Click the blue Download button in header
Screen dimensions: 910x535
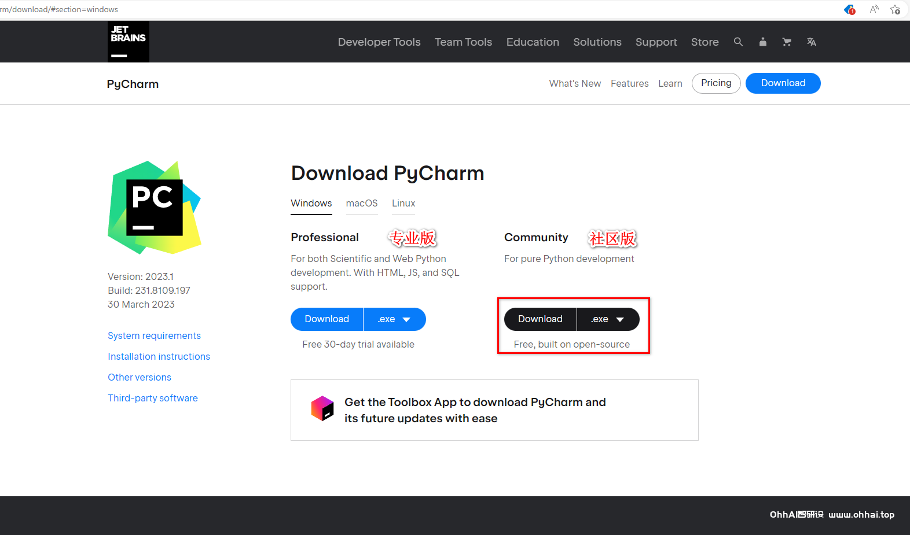tap(783, 83)
